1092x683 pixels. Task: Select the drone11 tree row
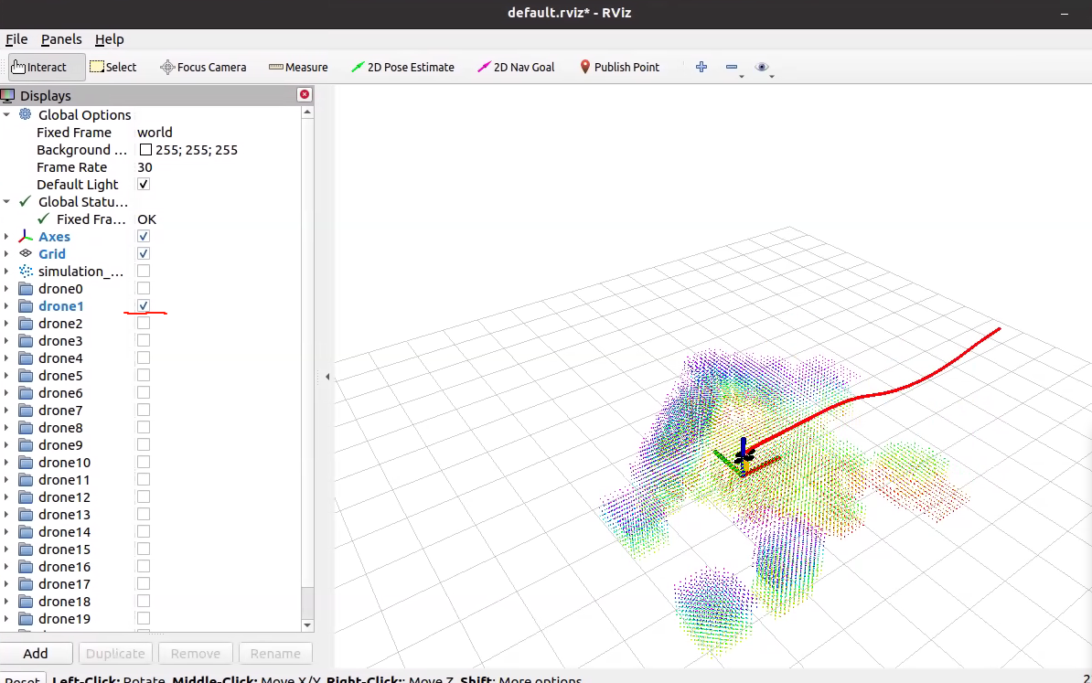150,480
